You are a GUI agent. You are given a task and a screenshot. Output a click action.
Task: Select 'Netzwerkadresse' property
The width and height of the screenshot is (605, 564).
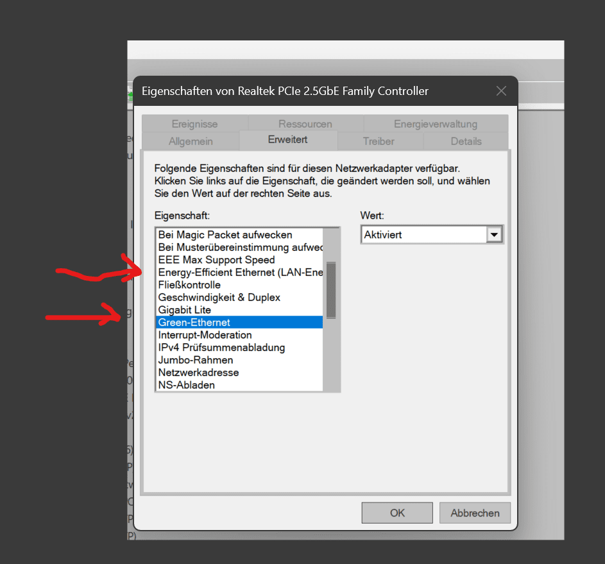coord(239,372)
